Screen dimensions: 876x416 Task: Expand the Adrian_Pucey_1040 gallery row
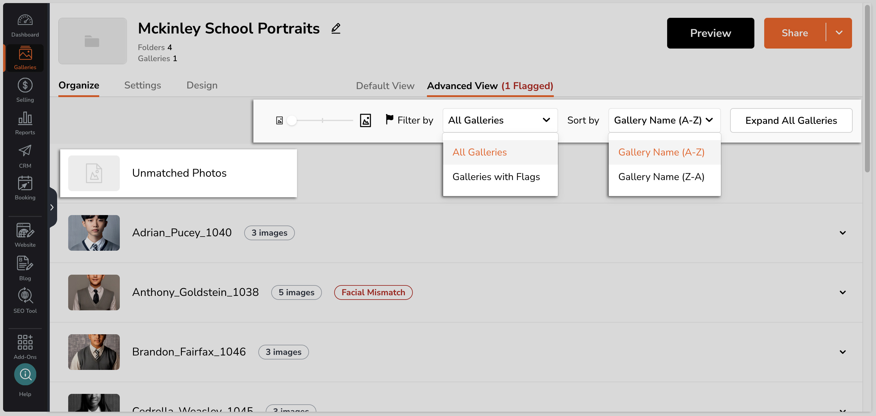click(x=842, y=233)
